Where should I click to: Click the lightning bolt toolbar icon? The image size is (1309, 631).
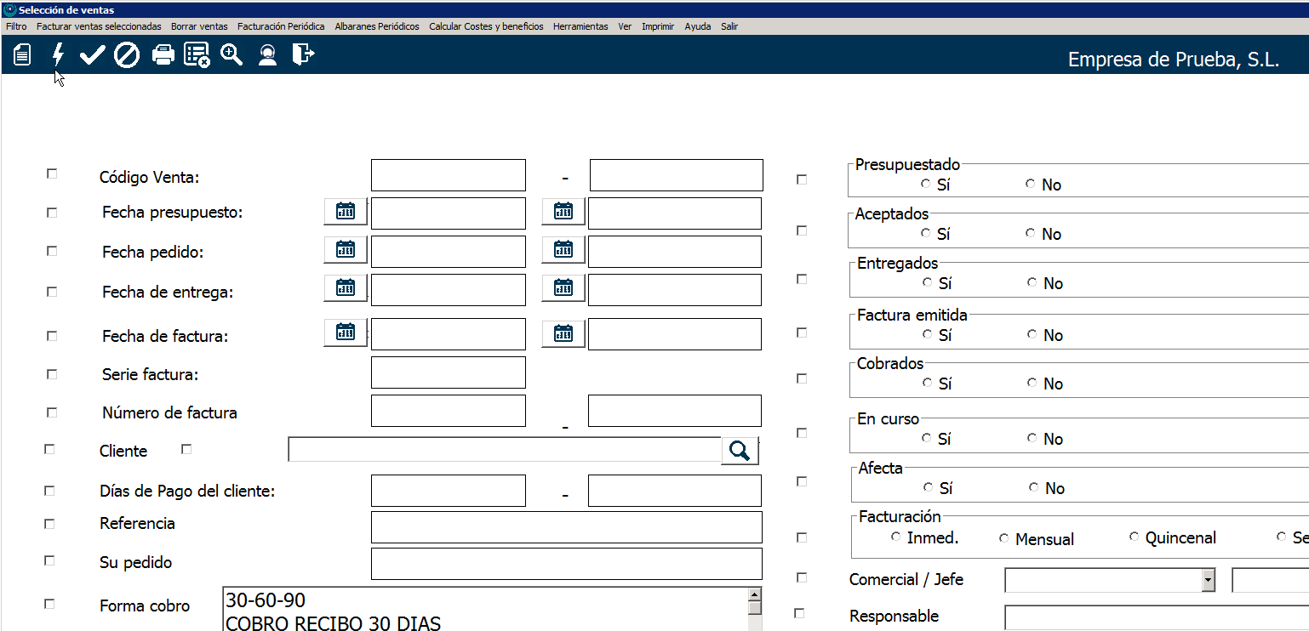(58, 55)
